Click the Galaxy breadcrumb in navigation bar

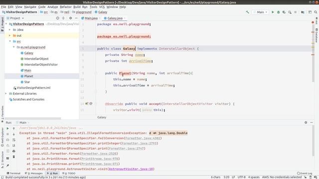(101, 12)
